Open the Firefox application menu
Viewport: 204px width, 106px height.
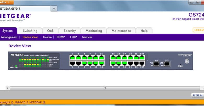click(x=7, y=2)
